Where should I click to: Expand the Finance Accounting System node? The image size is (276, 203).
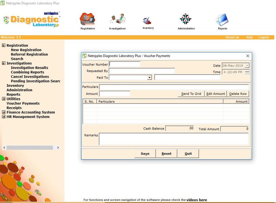(x=4, y=112)
